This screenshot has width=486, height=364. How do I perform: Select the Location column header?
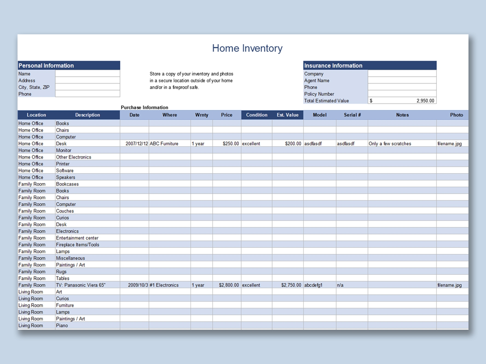(36, 115)
